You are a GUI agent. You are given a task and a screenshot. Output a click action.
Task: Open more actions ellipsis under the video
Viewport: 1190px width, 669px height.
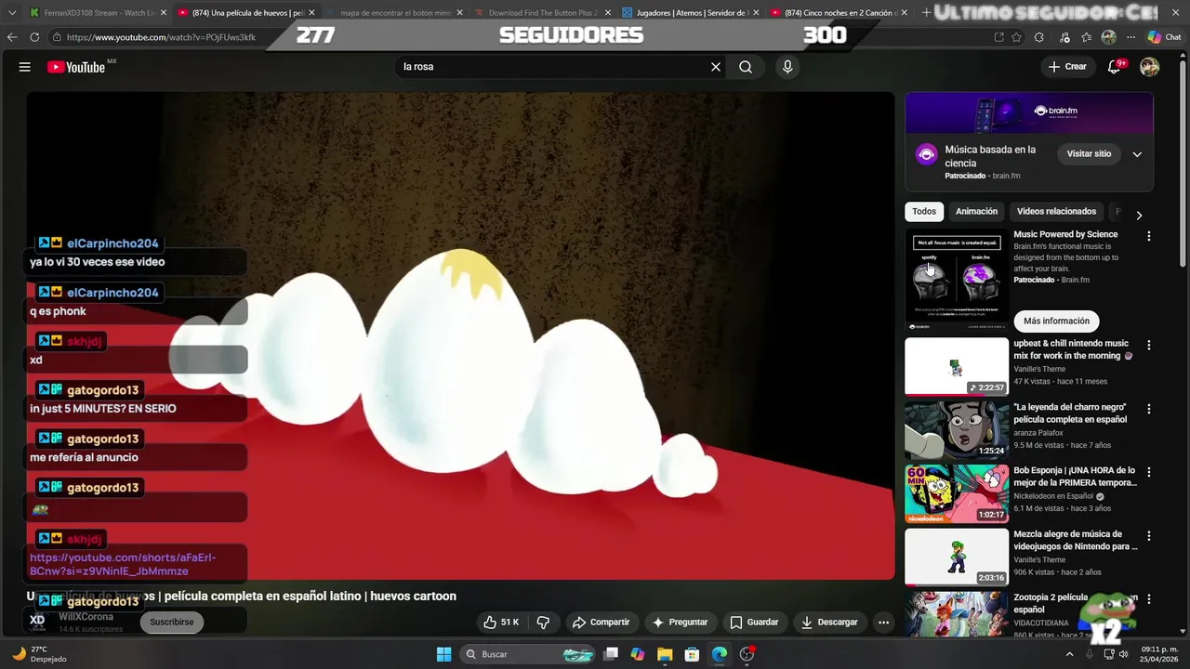click(x=884, y=622)
